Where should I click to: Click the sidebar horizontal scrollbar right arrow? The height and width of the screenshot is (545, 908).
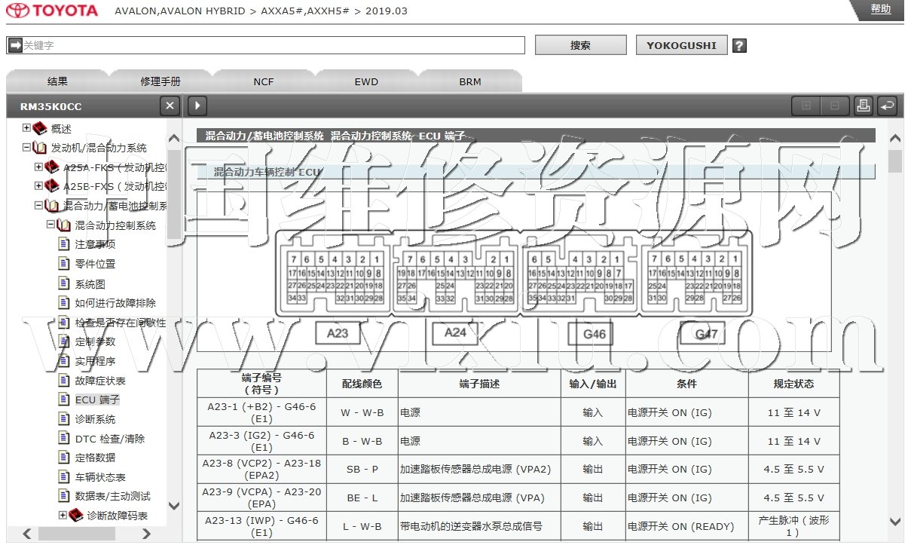[146, 534]
